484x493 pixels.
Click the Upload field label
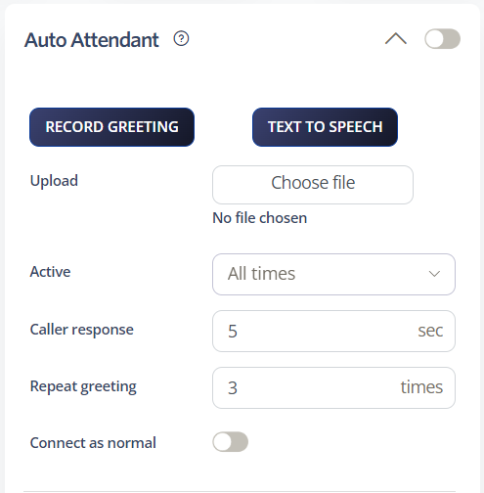pos(54,181)
